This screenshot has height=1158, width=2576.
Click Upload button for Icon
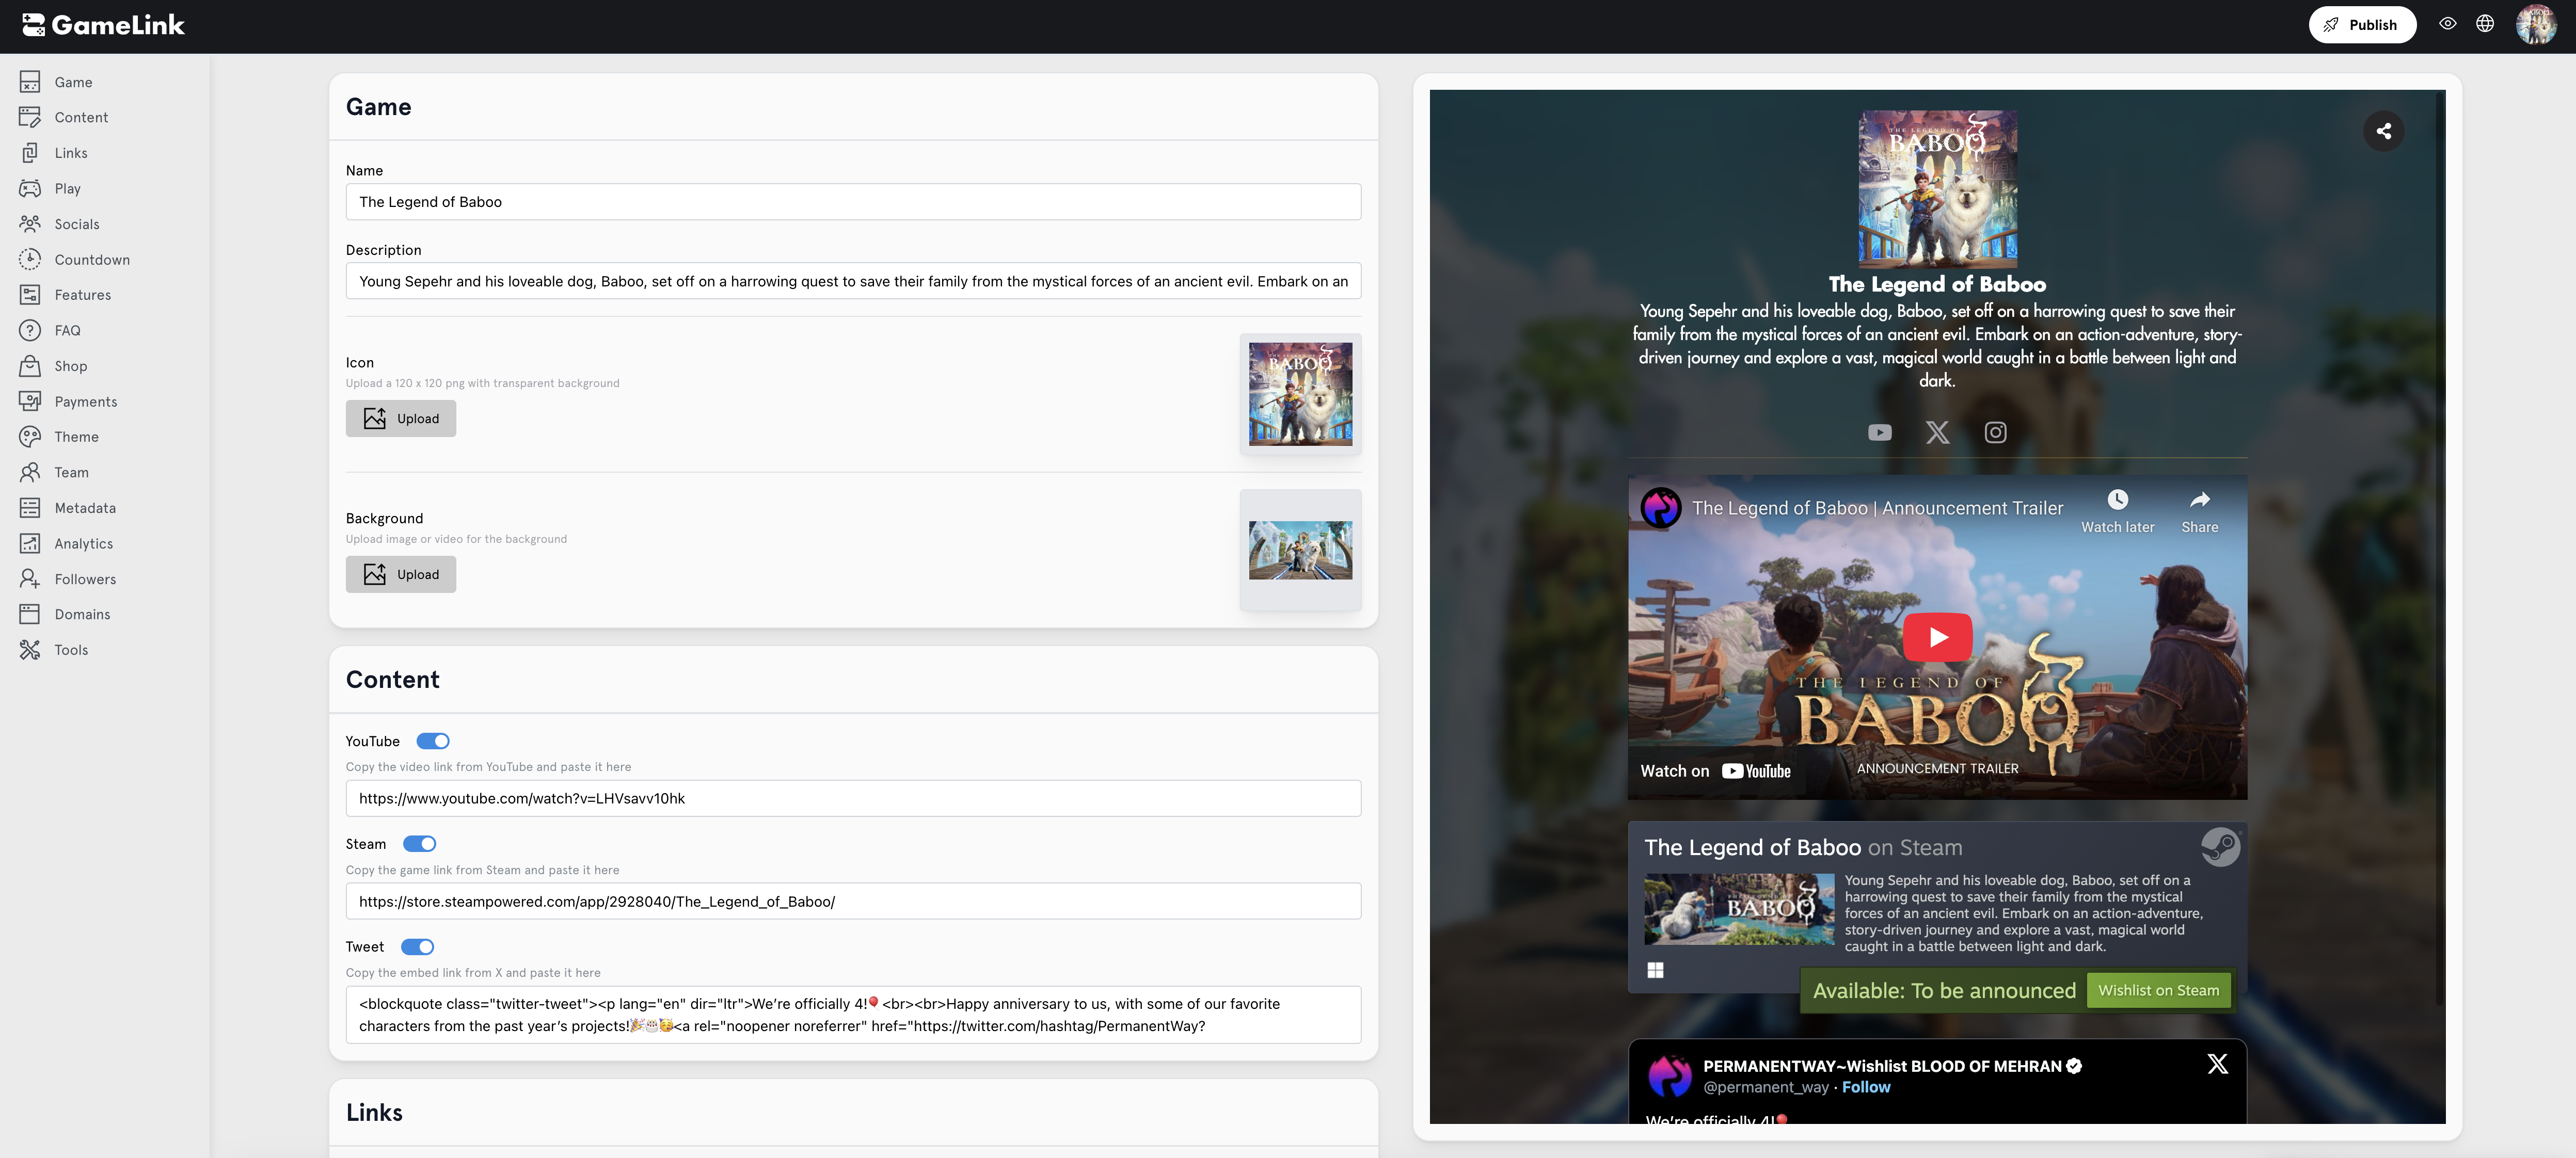pyautogui.click(x=401, y=418)
